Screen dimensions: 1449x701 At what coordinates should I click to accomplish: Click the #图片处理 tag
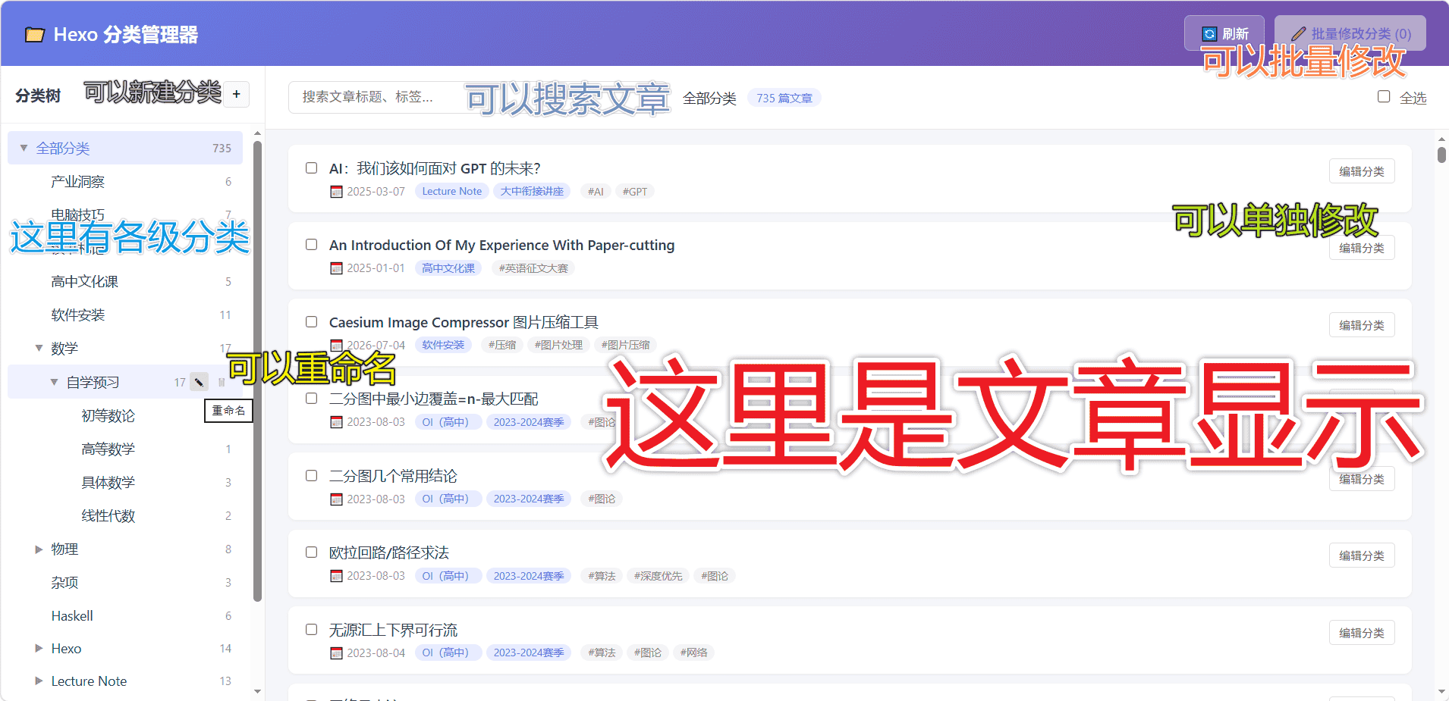point(558,345)
